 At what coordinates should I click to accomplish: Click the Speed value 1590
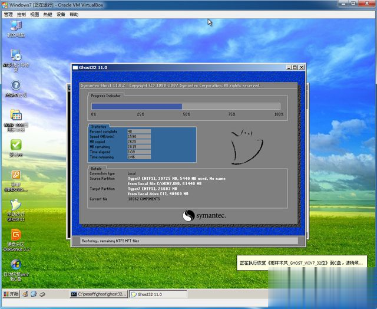pyautogui.click(x=139, y=136)
